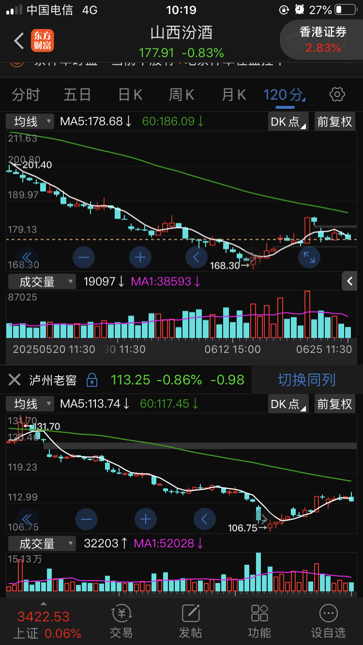This screenshot has height=645, width=363.
Task: Expand the 120分 period dropdown tab
Action: click(285, 95)
